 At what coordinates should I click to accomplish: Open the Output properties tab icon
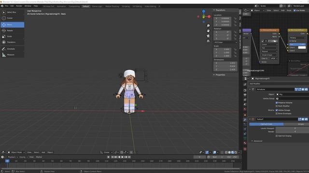[245, 95]
